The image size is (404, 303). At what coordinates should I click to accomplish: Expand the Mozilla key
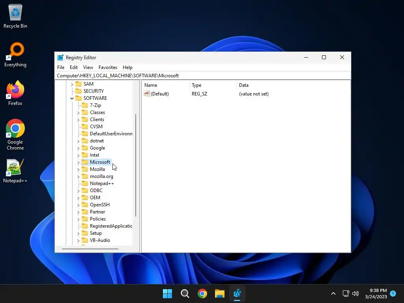coord(78,170)
